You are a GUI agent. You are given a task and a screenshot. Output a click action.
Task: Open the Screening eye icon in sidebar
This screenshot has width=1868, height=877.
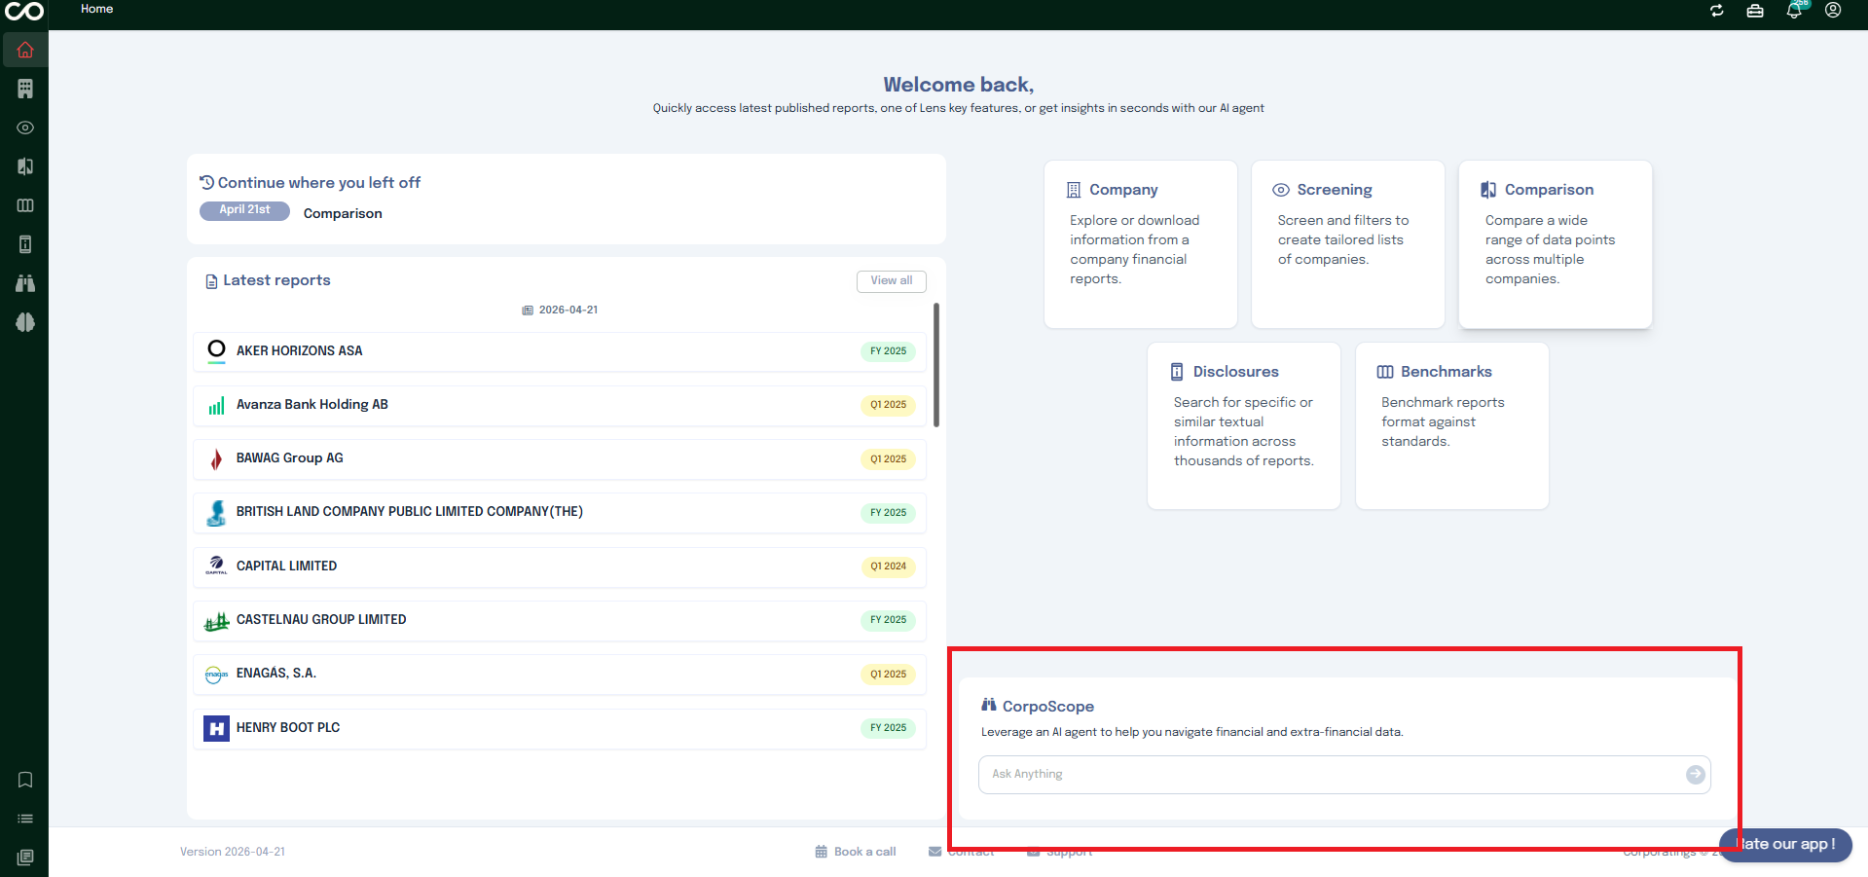(25, 128)
